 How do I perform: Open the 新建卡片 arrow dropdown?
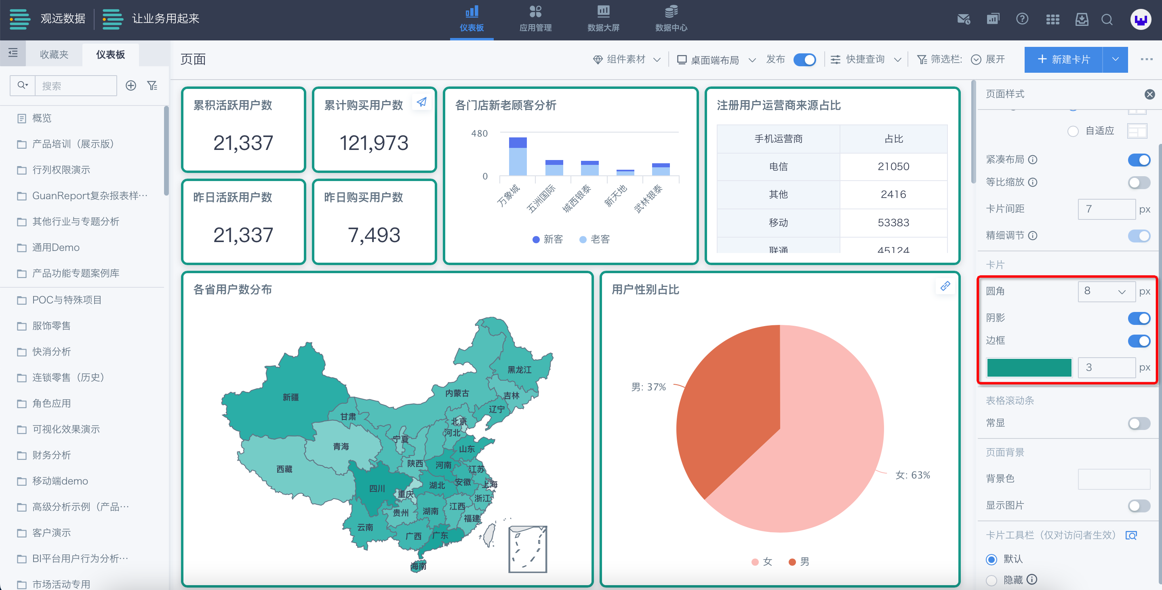(1115, 59)
